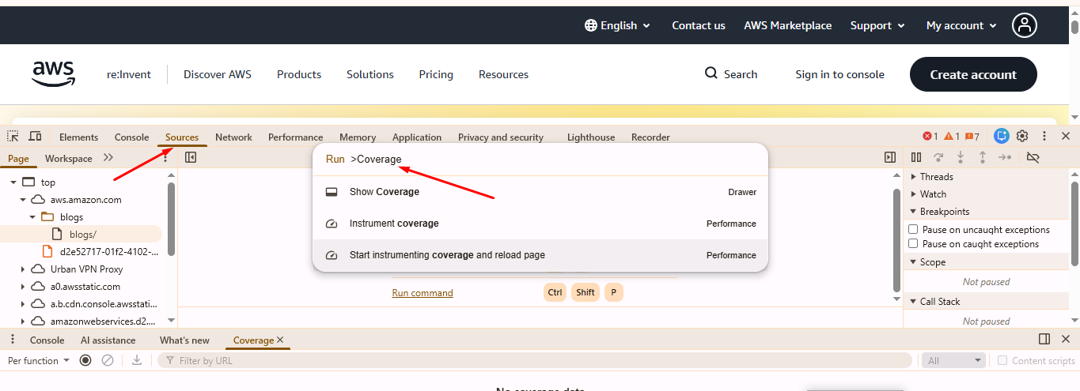Viewport: 1080px width, 391px height.
Task: Enable Pause on caught exceptions
Action: [x=913, y=244]
